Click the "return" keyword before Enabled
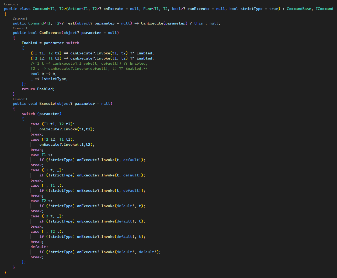The width and height of the screenshot is (337, 278). click(x=28, y=89)
